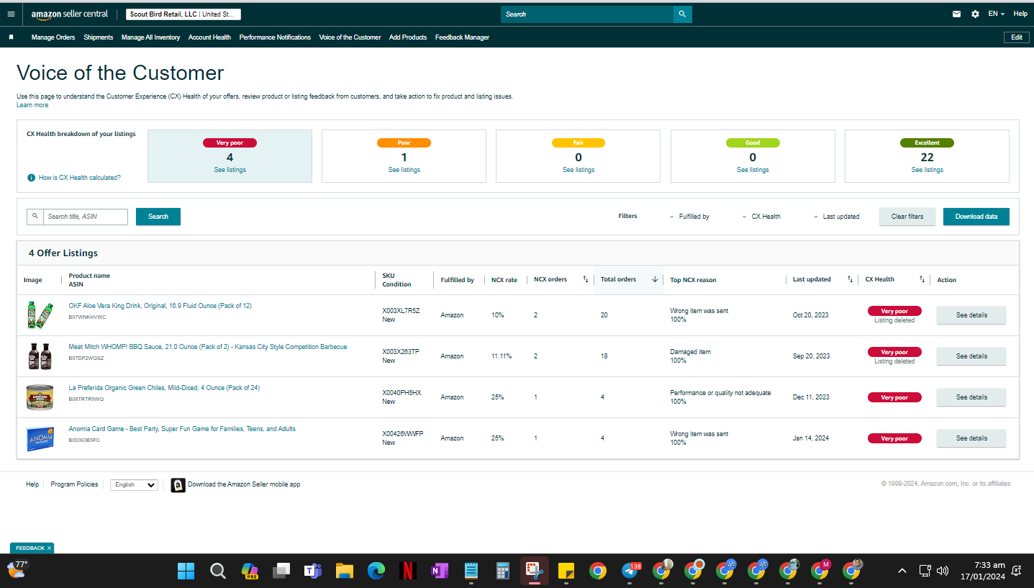Click the La Preferida Green Chiles product image

(40, 397)
